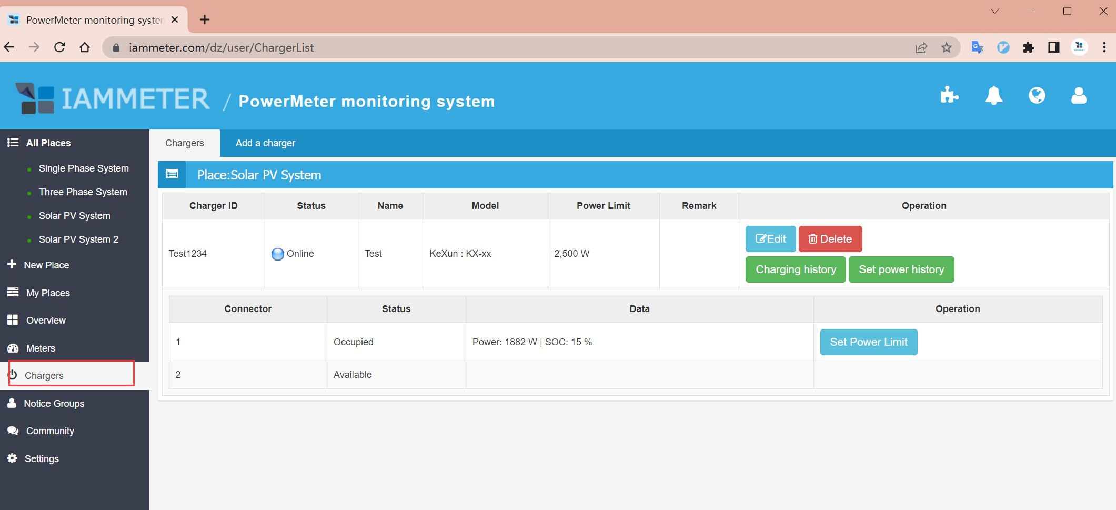Screen dimensions: 1116x510
Task: Reload the page
Action: [59, 48]
